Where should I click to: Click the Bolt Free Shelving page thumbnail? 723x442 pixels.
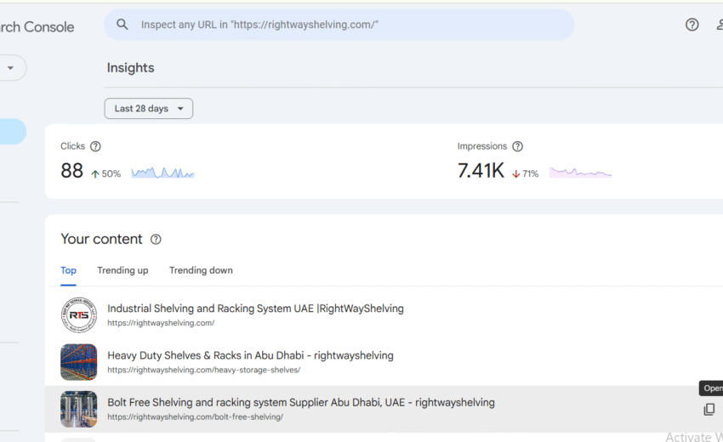point(79,409)
